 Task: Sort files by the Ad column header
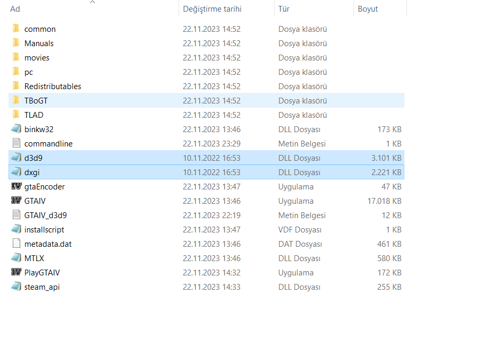click(x=15, y=9)
